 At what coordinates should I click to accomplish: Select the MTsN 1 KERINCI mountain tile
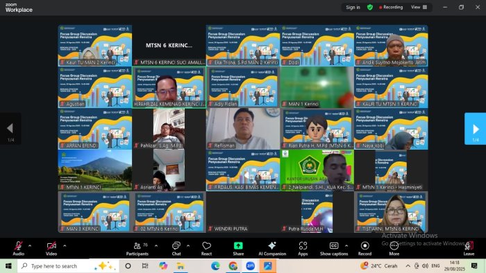[95, 170]
